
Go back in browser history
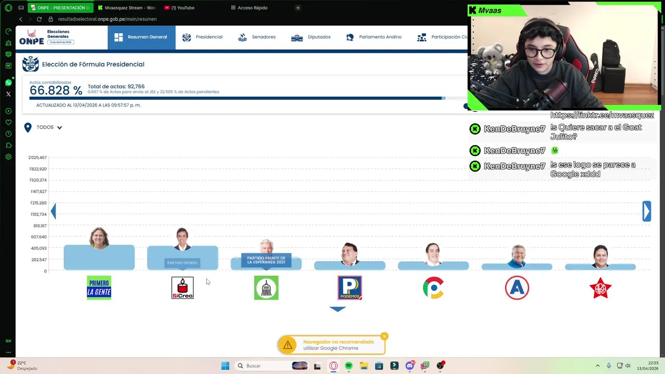pos(21,19)
